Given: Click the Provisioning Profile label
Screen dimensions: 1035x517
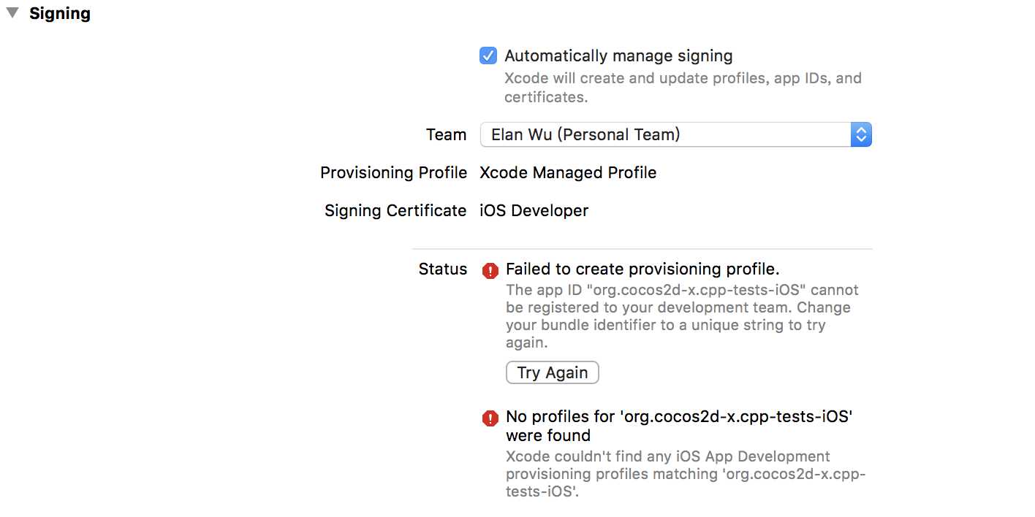Looking at the screenshot, I should tap(393, 172).
